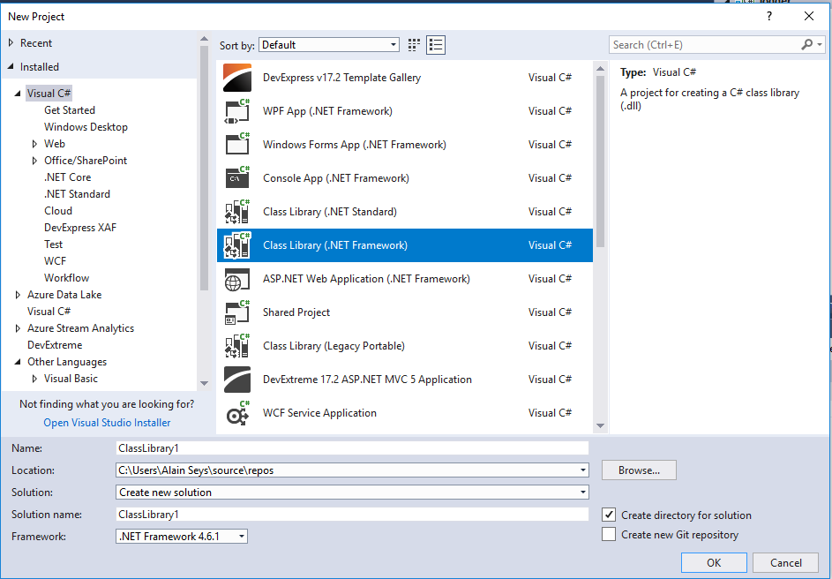832x579 pixels.
Task: Open the DevExpress v17.2 Template Gallery icon
Action: [x=236, y=77]
